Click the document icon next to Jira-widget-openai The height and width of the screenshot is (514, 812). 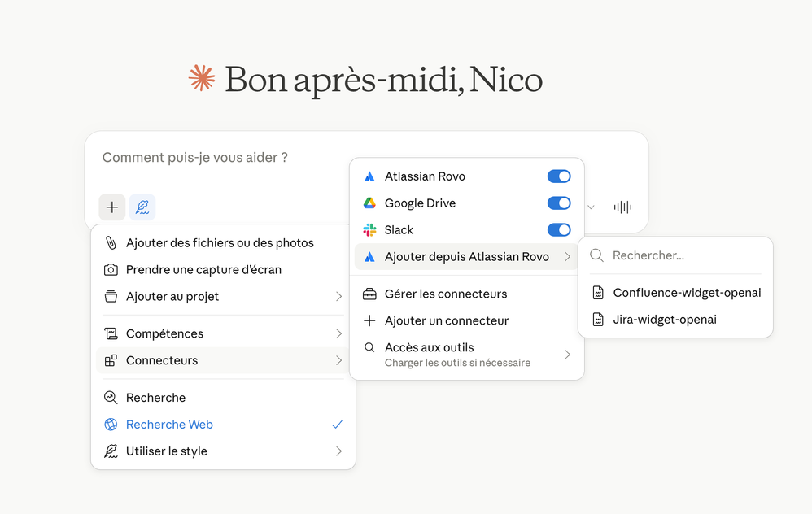pyautogui.click(x=597, y=320)
